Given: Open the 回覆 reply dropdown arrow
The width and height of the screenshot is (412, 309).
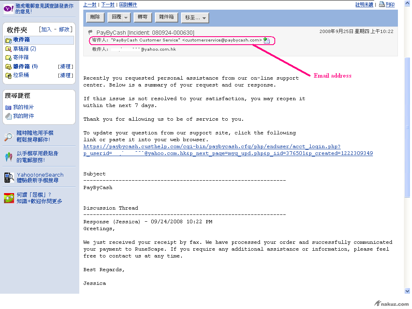Looking at the screenshot, I should [x=126, y=17].
